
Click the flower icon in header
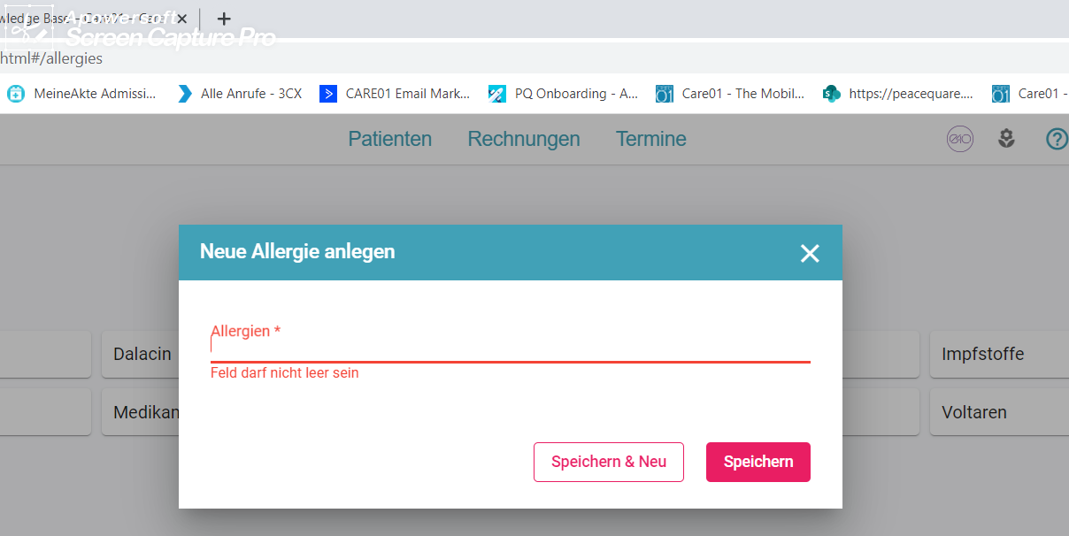coord(1006,139)
